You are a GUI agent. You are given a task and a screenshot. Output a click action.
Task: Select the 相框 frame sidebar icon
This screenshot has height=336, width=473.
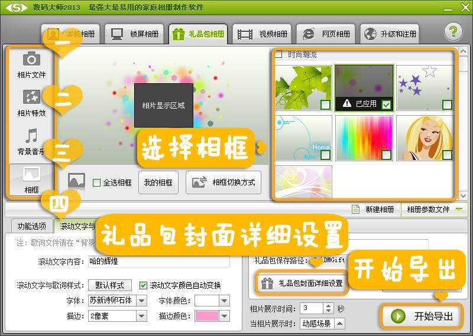click(31, 174)
